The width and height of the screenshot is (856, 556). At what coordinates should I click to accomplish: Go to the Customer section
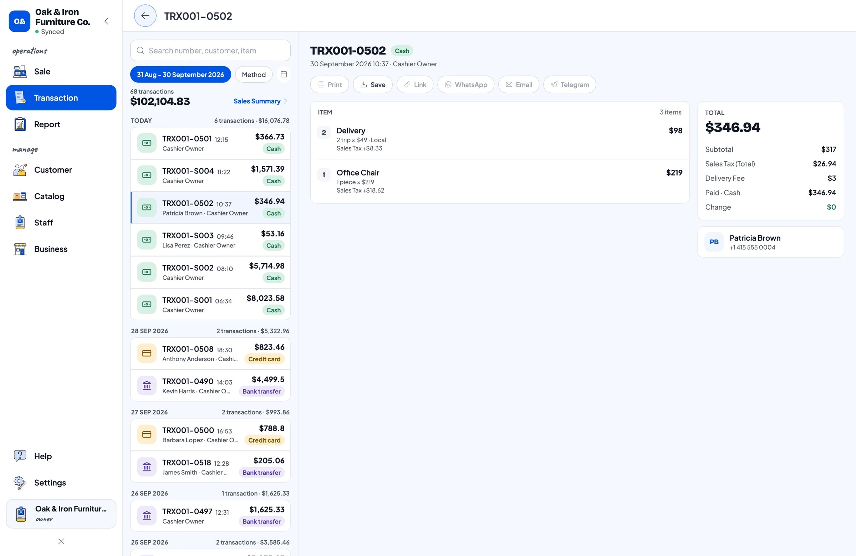[x=61, y=170]
